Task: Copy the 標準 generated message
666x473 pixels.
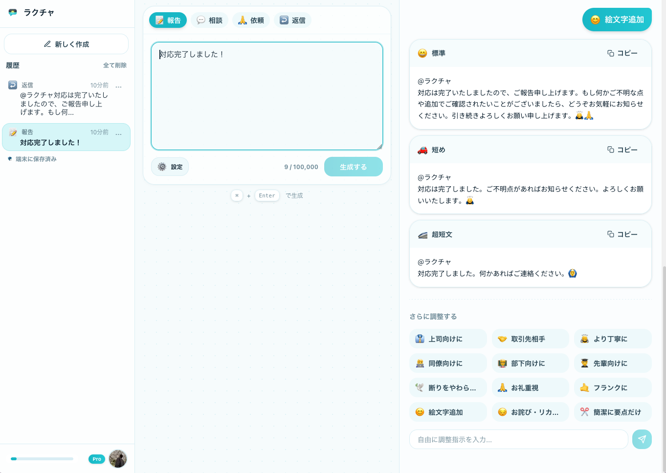Action: point(622,53)
